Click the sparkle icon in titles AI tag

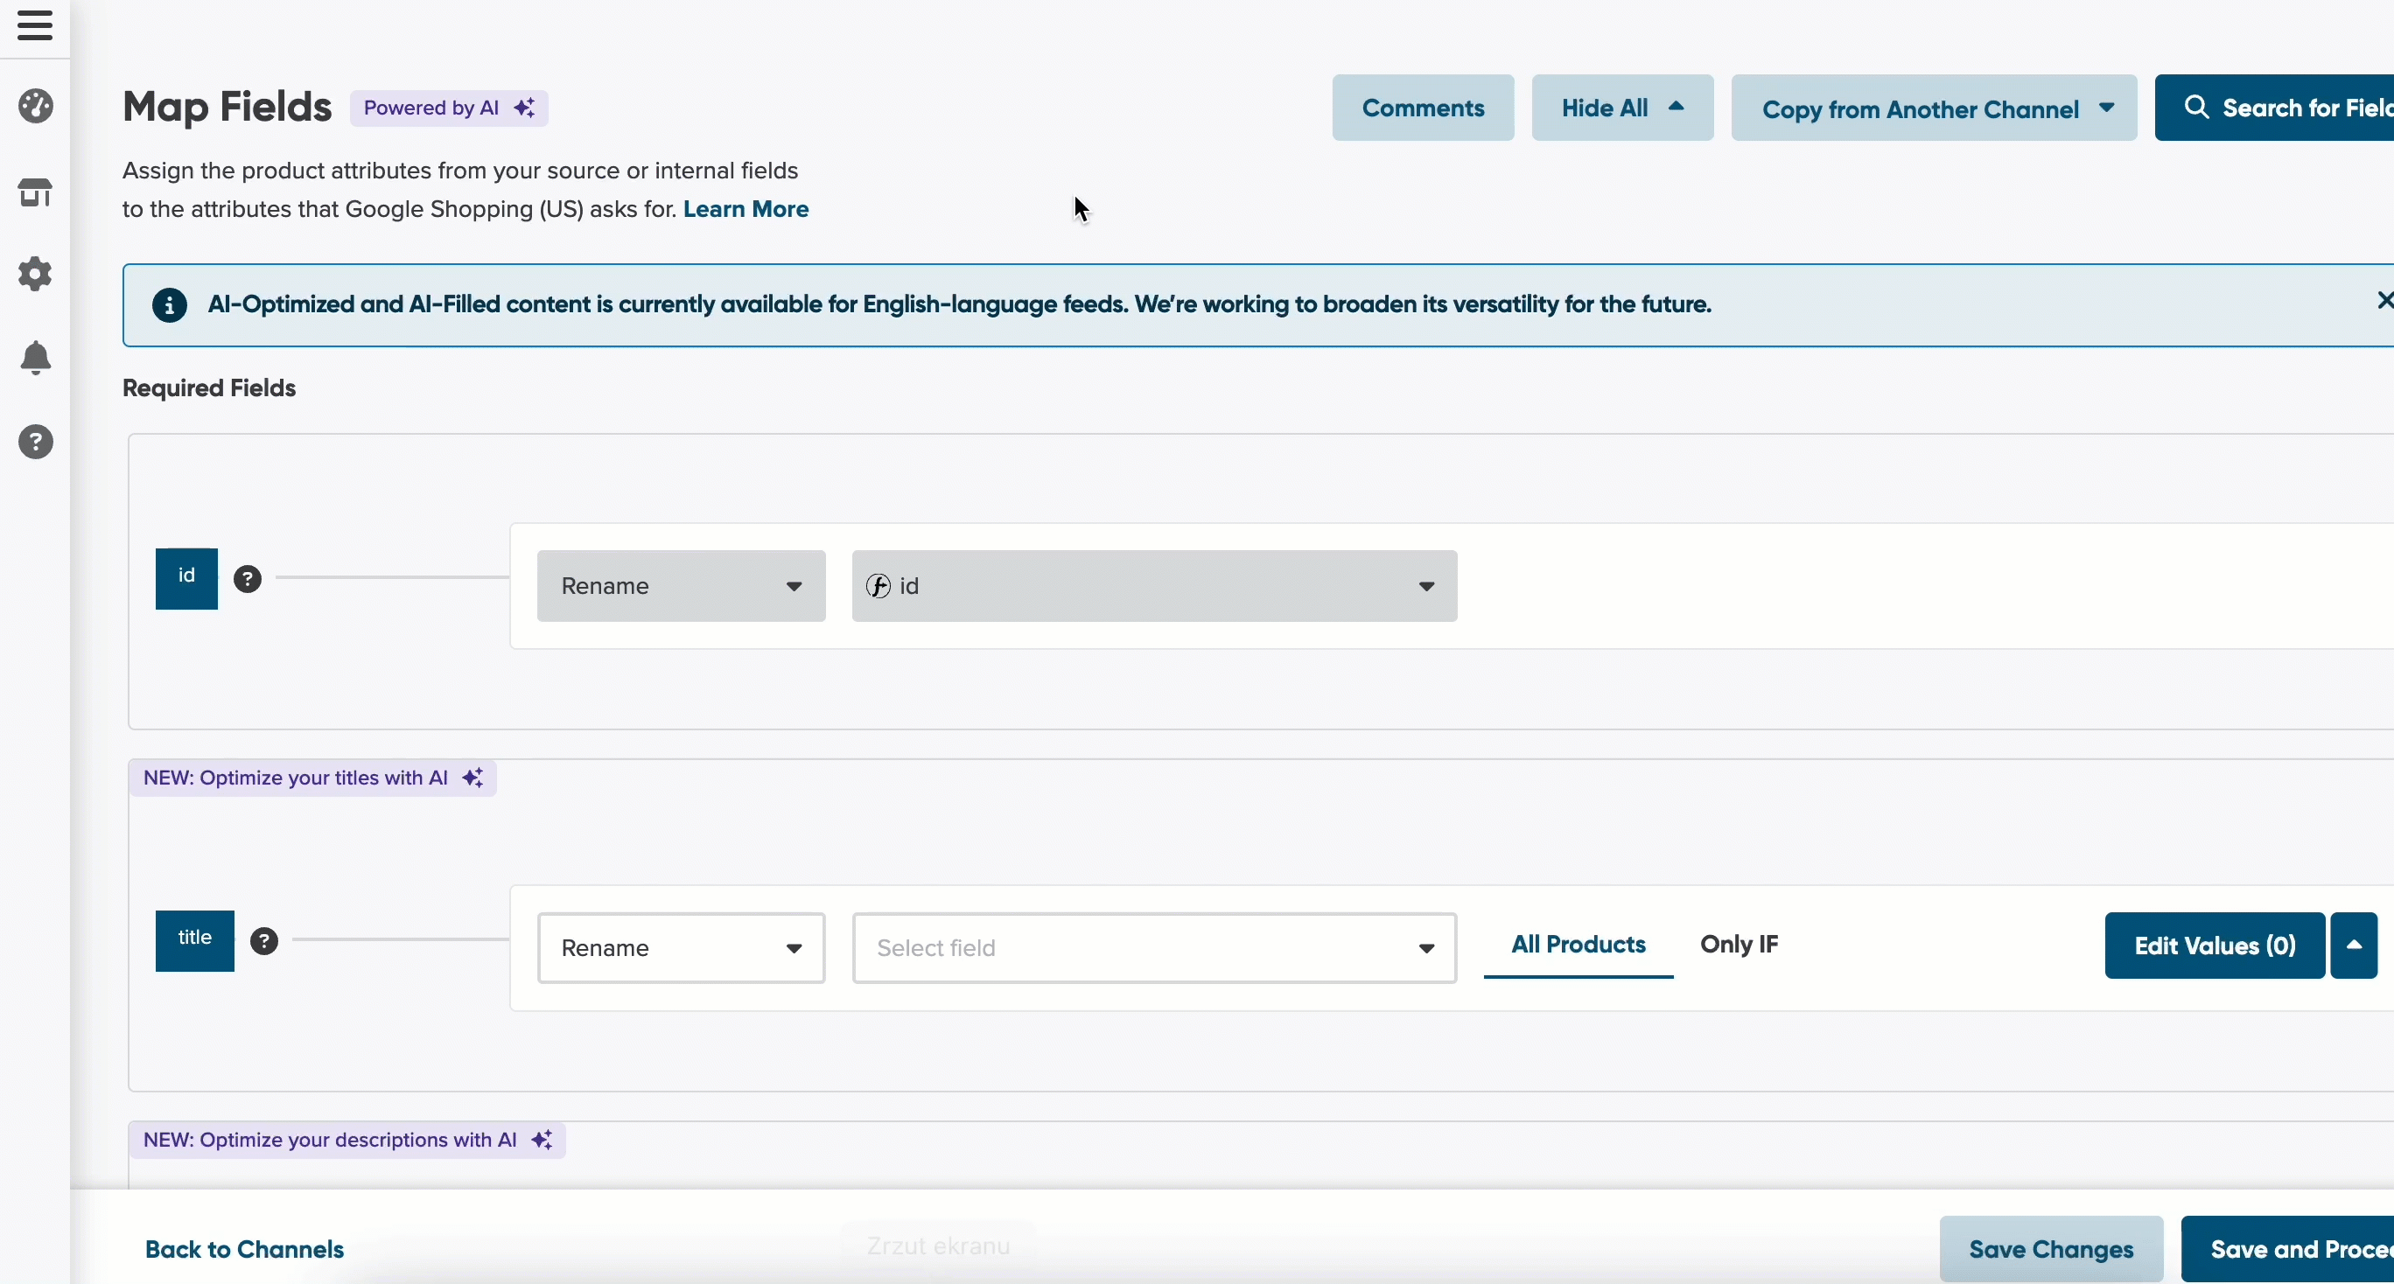click(x=473, y=778)
